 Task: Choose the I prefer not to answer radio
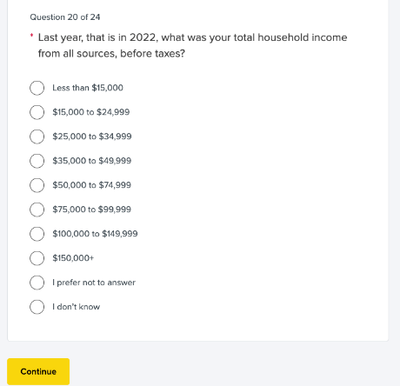pos(37,283)
